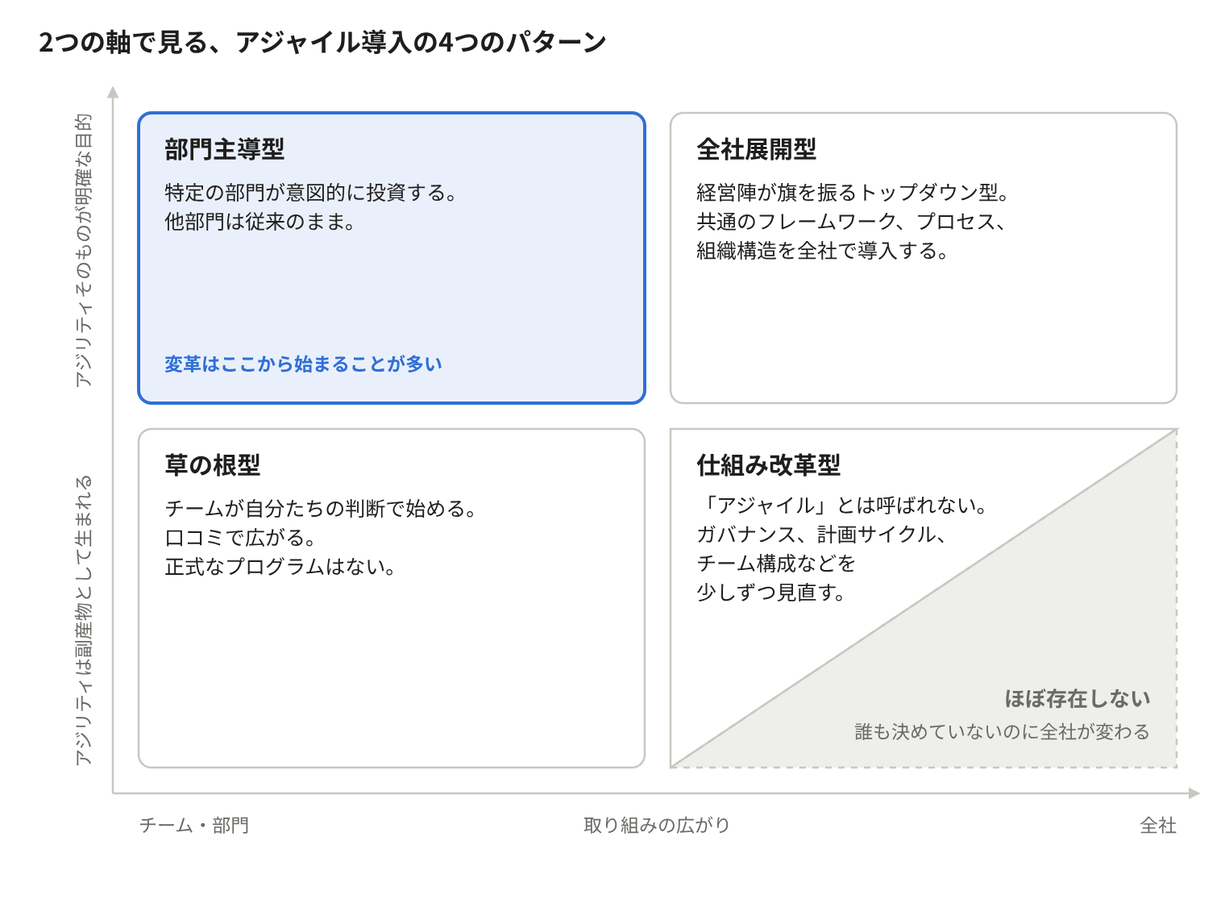Click the text 特定の部門が意図的に投資する。
The image size is (1225, 903).
point(311,193)
